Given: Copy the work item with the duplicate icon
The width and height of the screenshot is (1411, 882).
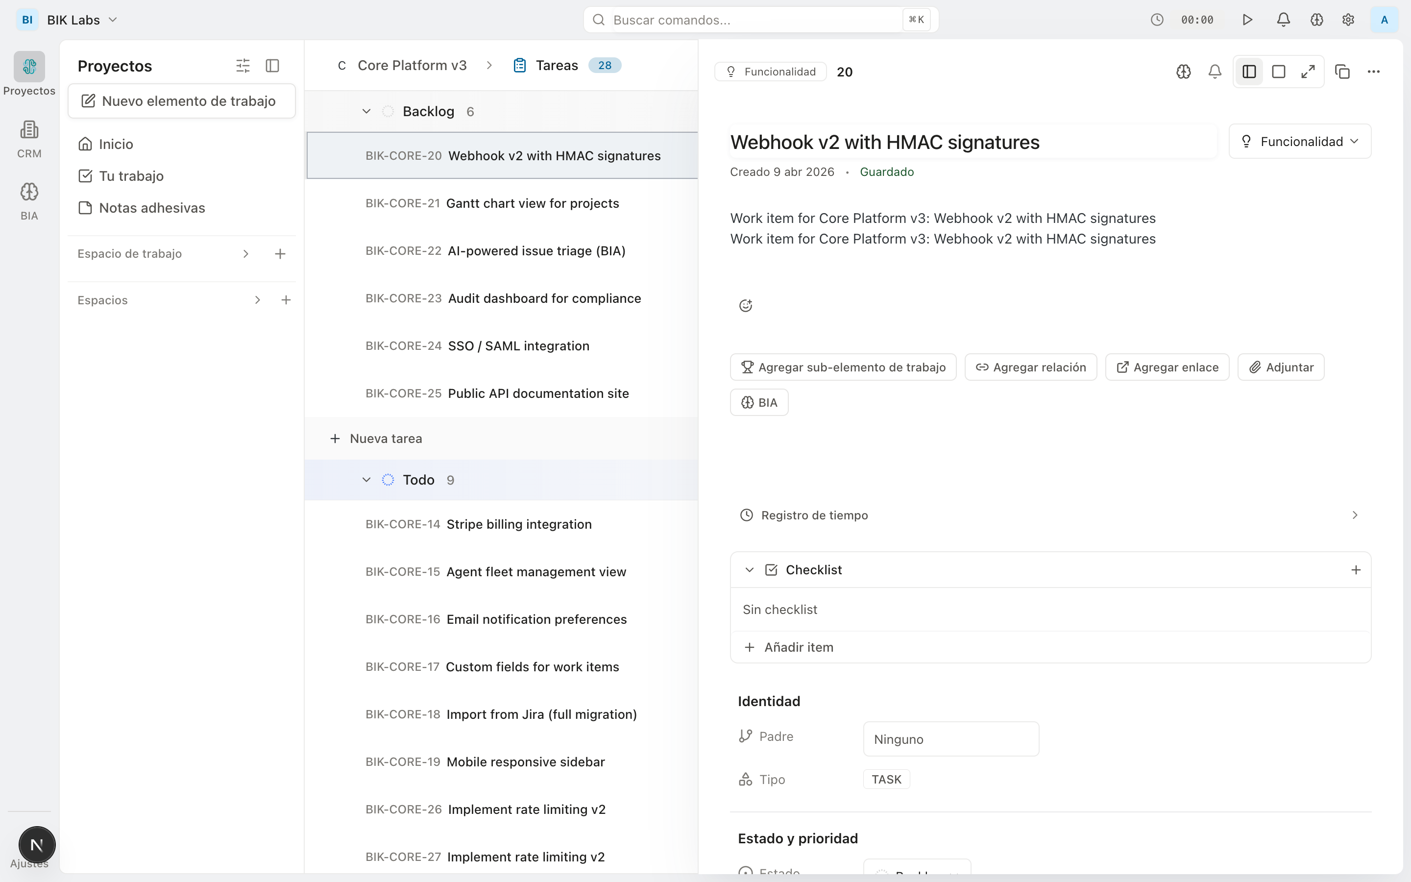Looking at the screenshot, I should 1342,72.
